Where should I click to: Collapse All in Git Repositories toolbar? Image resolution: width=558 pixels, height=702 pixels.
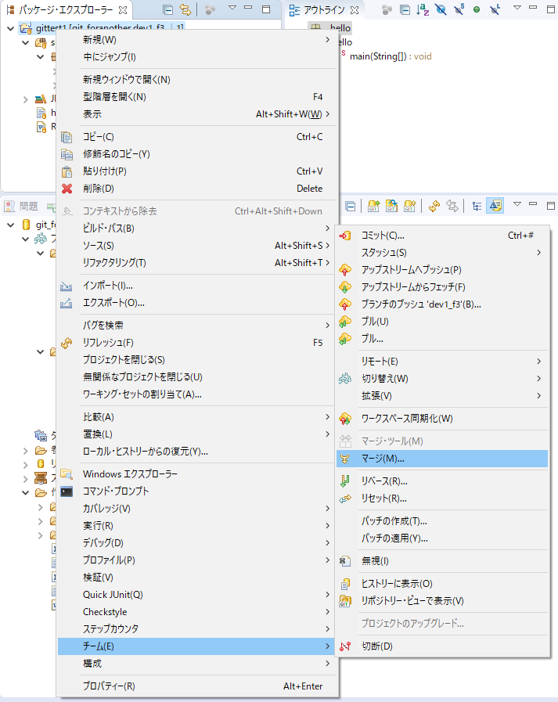(x=351, y=207)
